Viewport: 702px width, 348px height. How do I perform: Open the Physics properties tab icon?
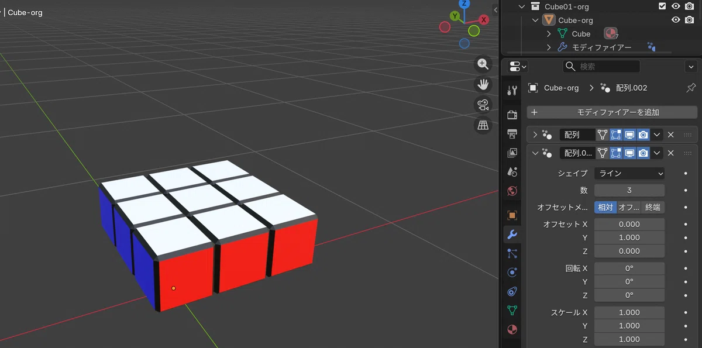[512, 272]
